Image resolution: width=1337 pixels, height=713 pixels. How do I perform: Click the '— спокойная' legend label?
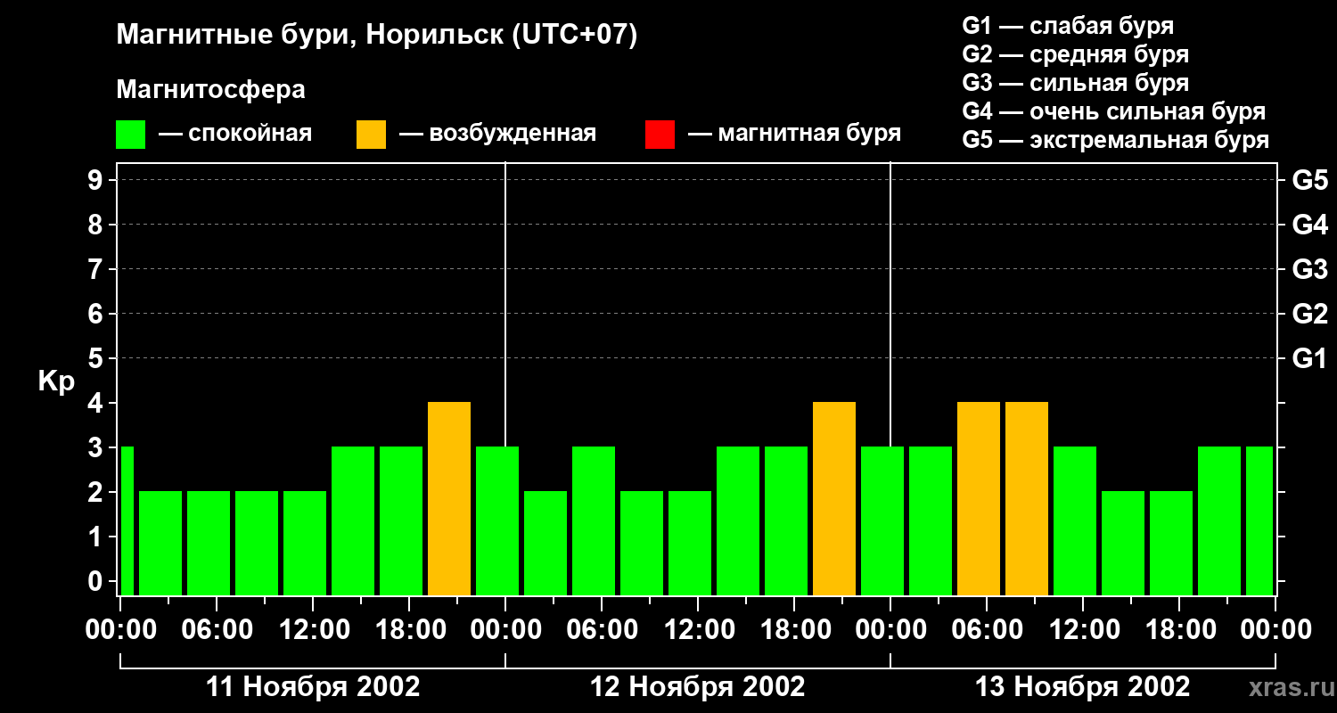pos(235,134)
